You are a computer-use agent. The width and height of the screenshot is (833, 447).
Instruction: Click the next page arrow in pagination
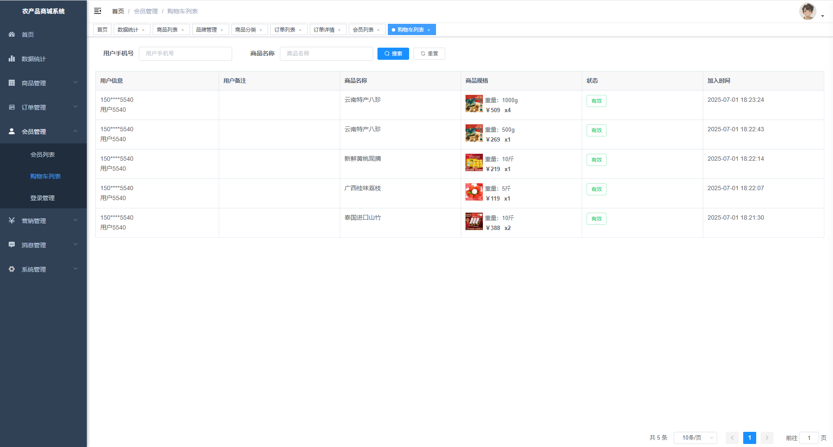[x=767, y=438]
